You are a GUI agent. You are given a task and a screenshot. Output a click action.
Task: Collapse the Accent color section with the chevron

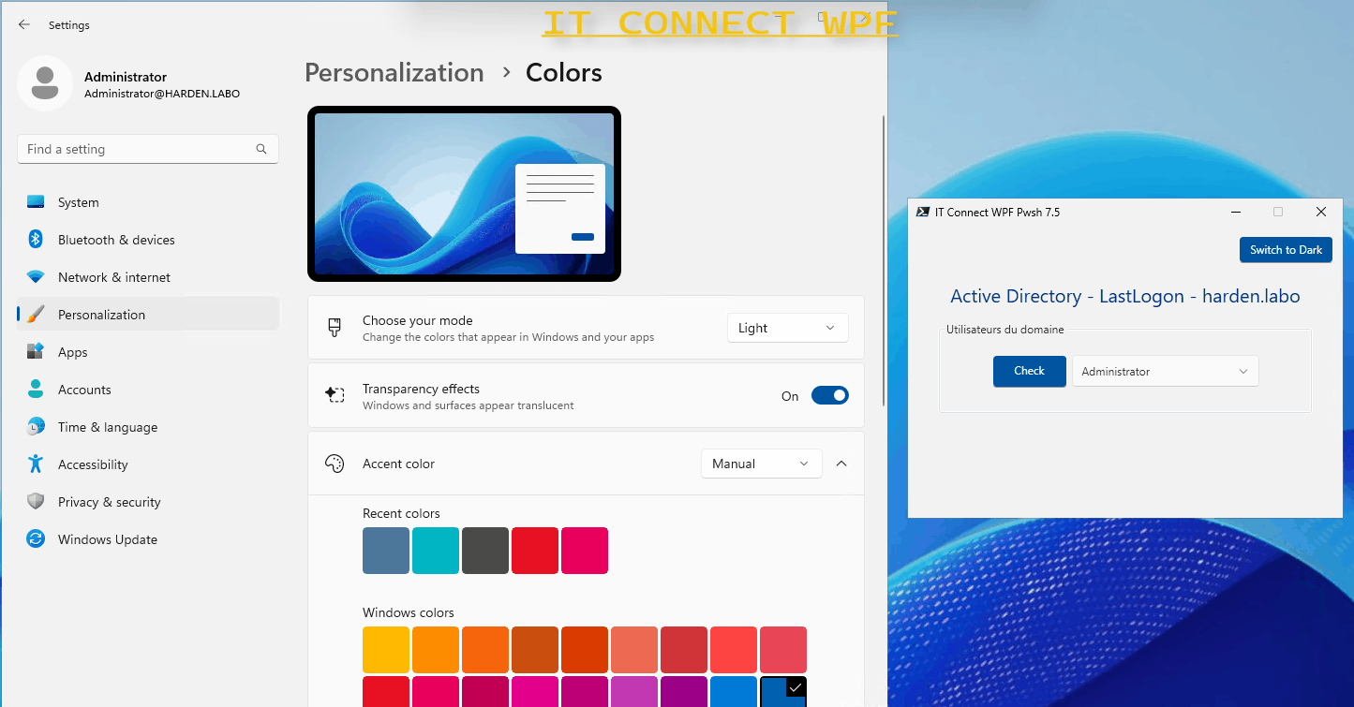click(841, 464)
